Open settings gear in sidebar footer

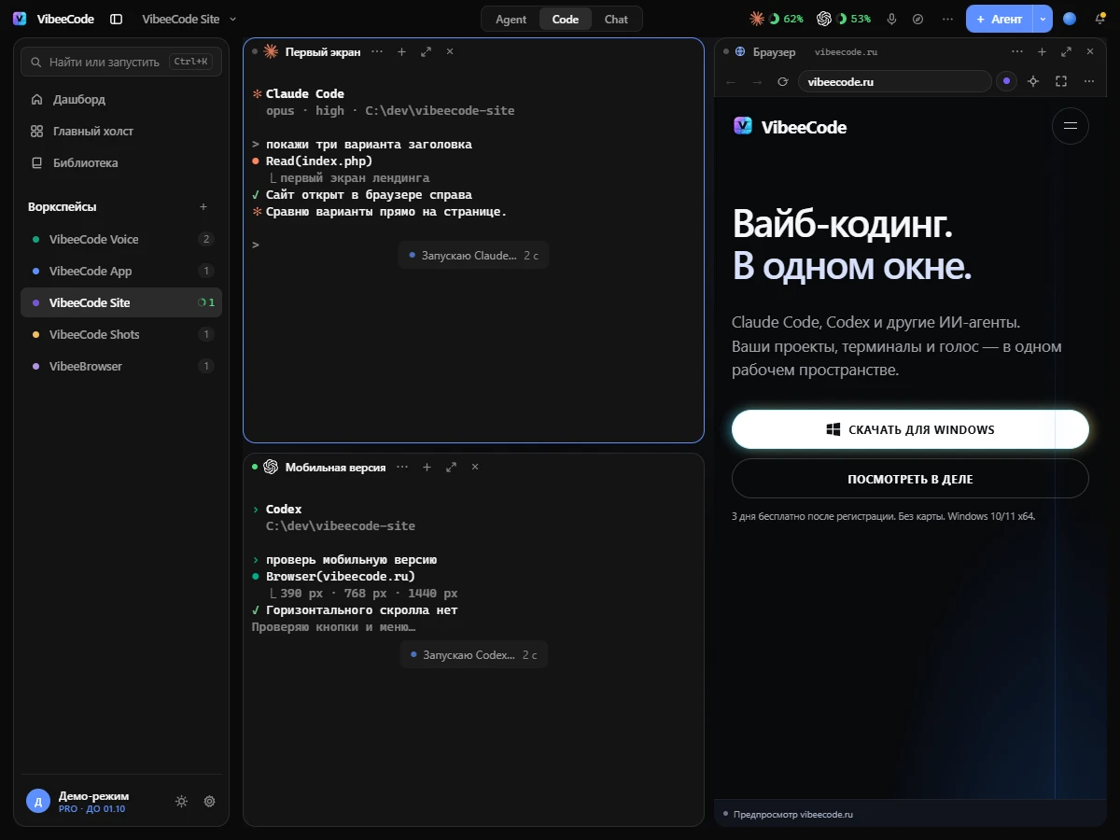209,801
